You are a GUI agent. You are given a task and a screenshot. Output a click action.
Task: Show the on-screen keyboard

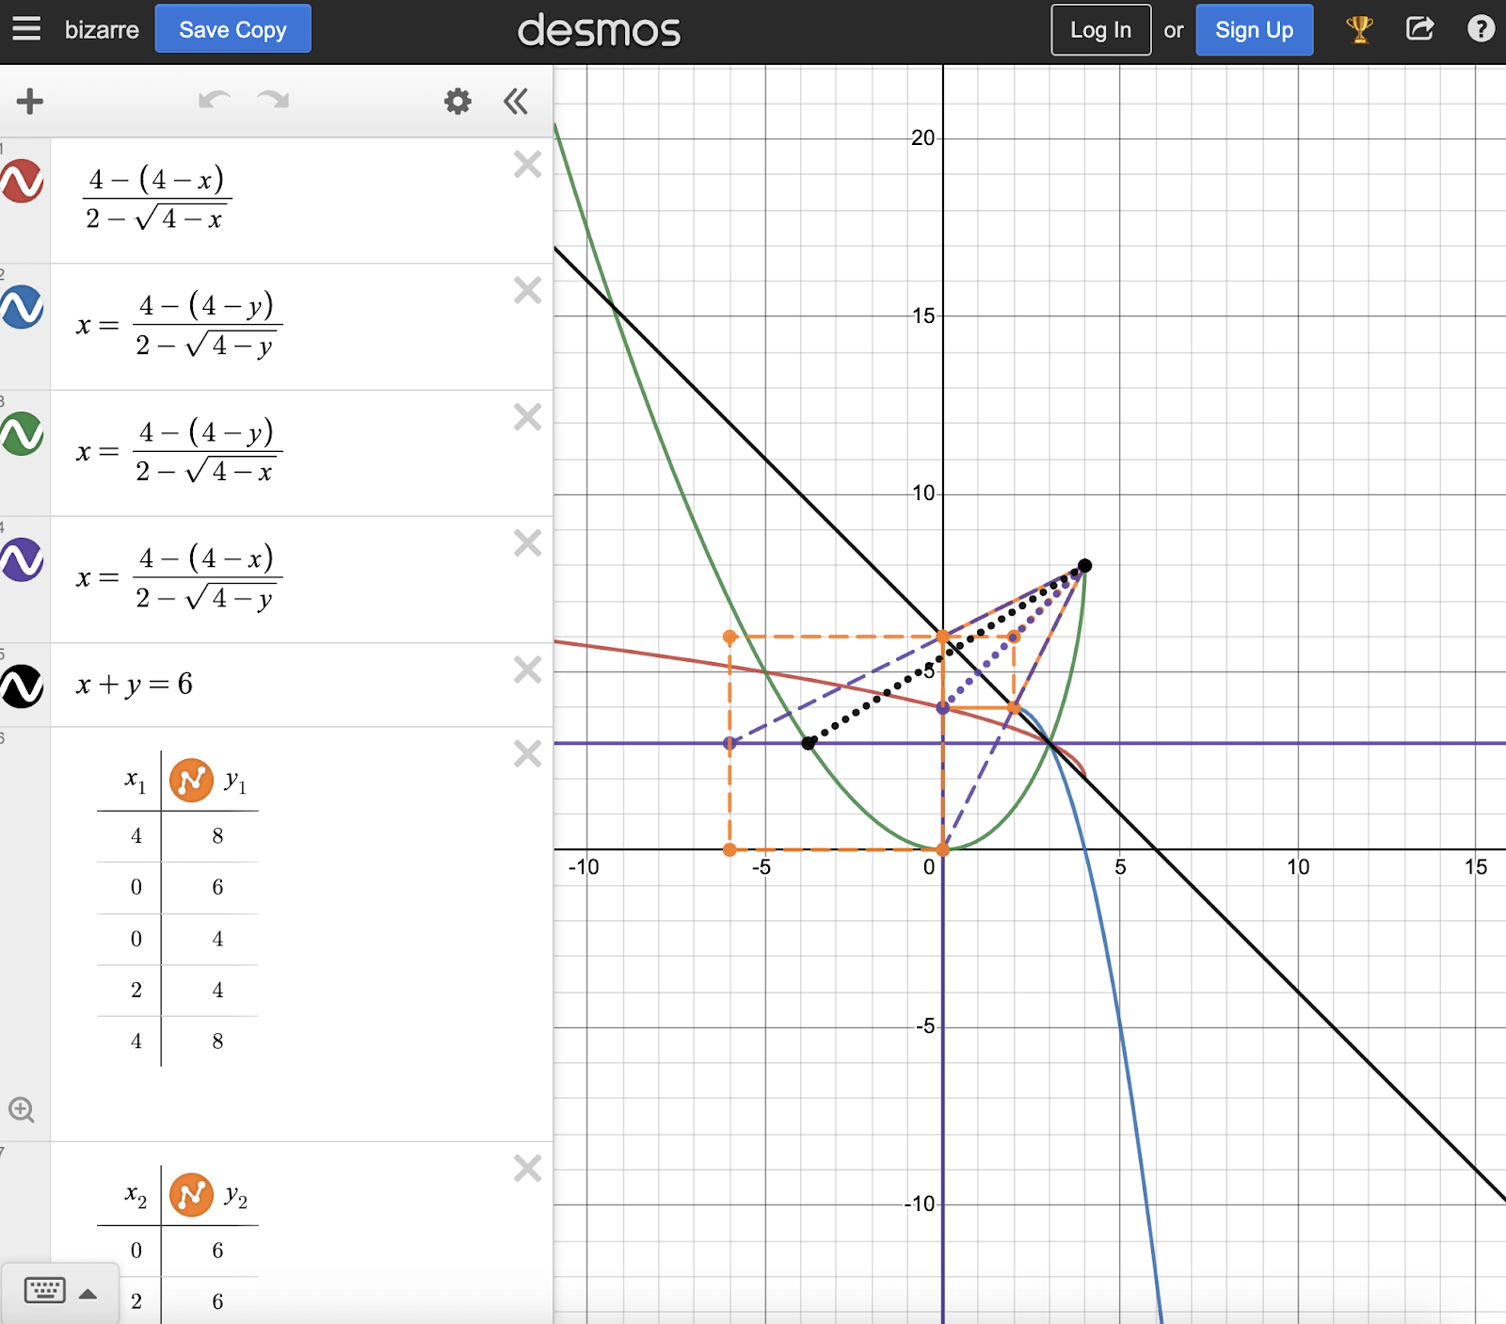point(44,1290)
